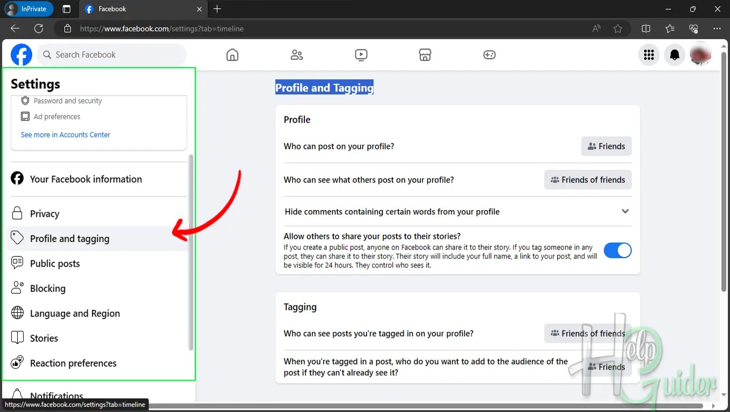This screenshot has width=730, height=412.
Task: Click the browser back arrow
Action: tap(15, 28)
